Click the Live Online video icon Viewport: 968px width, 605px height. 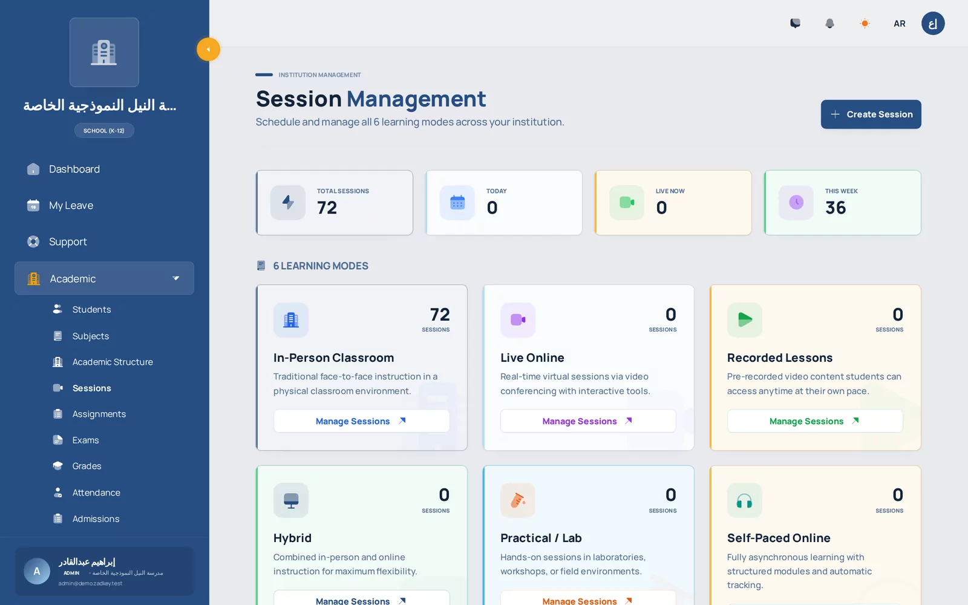pos(518,320)
